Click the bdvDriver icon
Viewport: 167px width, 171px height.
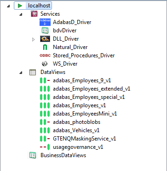pyautogui.click(x=45, y=31)
